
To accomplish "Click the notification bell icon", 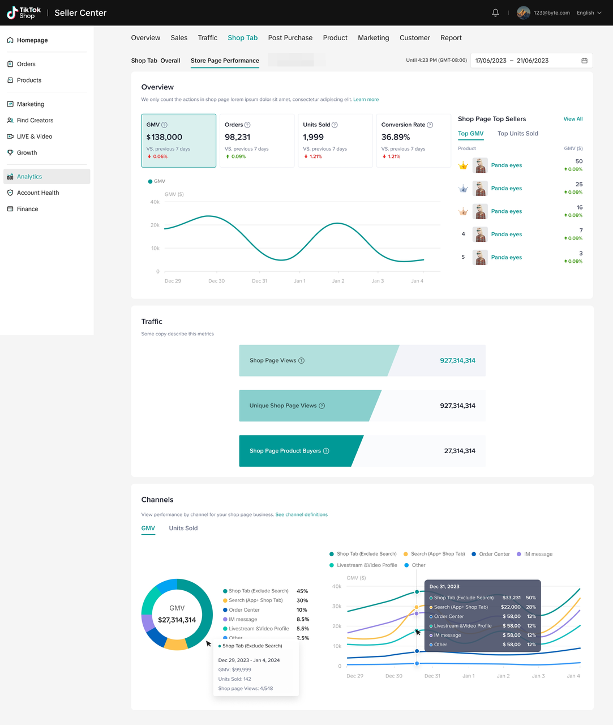I will [x=495, y=12].
